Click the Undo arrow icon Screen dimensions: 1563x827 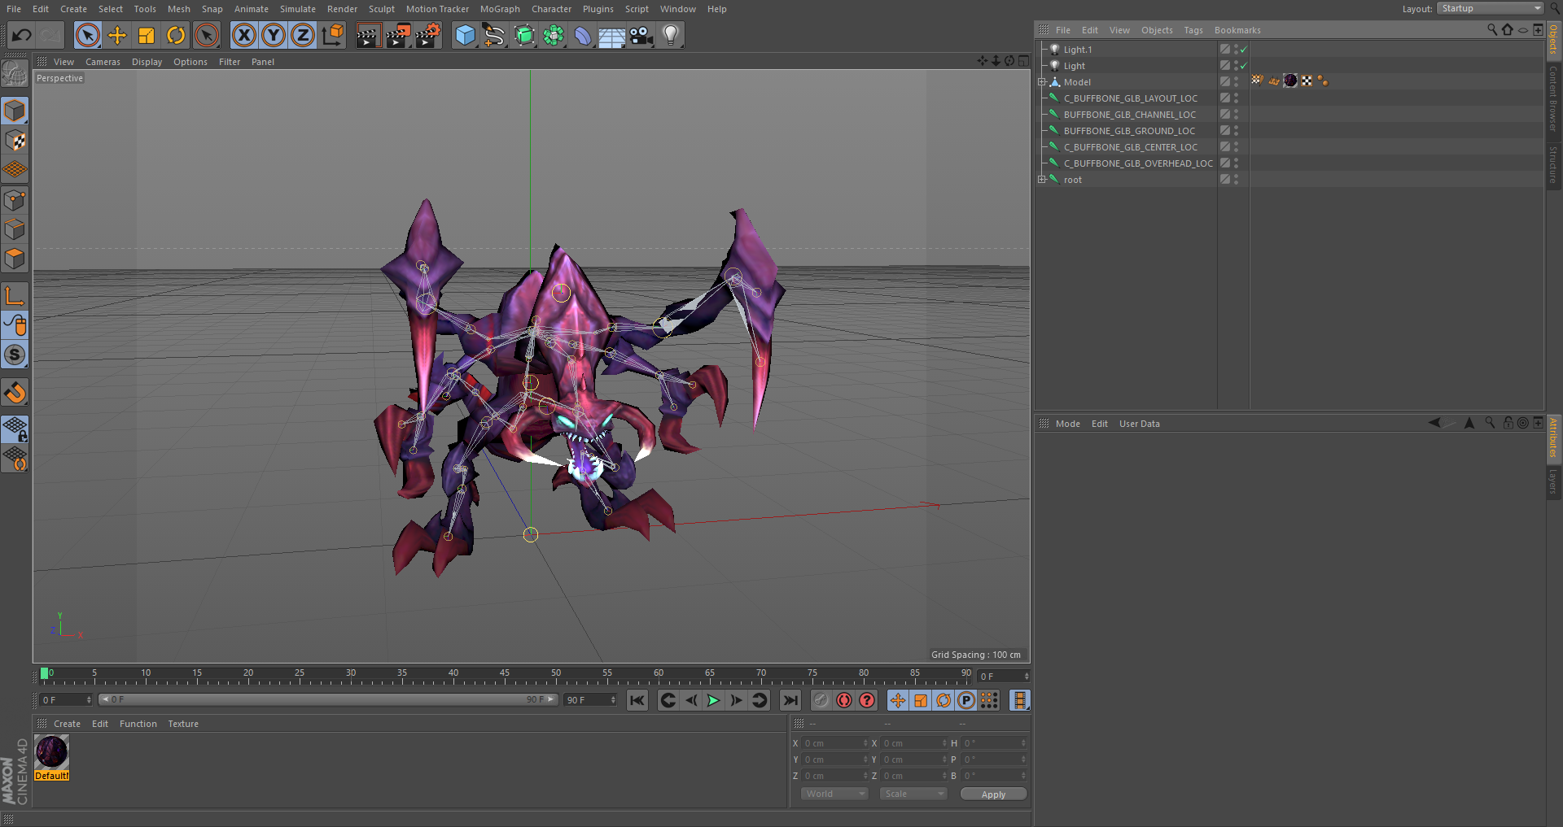(22, 35)
